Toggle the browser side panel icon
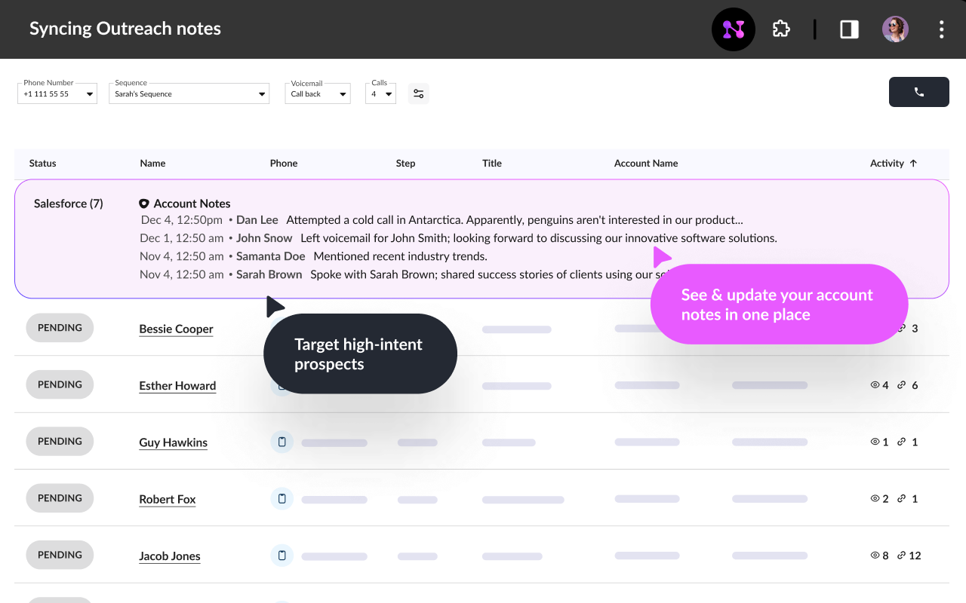This screenshot has height=603, width=966. (x=849, y=29)
